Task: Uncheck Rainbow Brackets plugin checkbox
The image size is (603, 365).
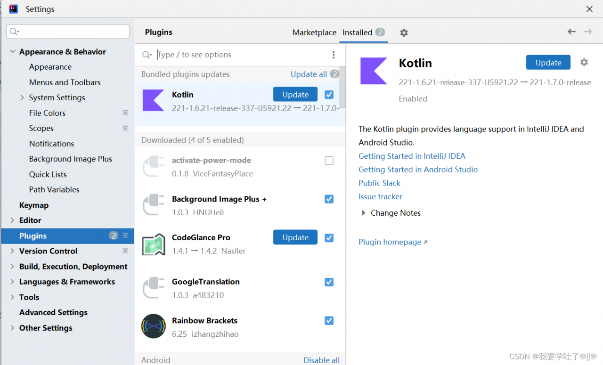Action: [x=329, y=321]
